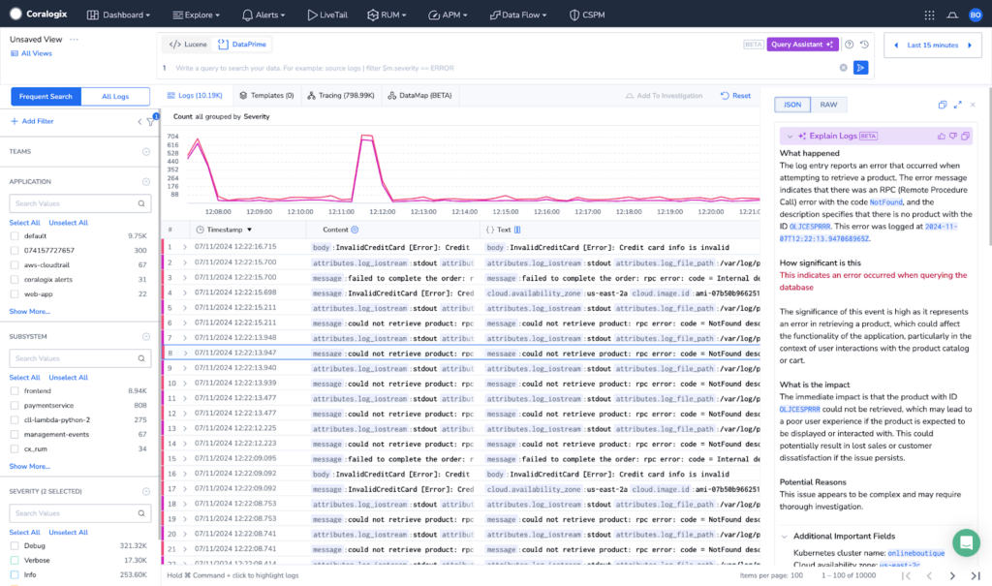Open the All Views link
992x586 pixels.
pos(32,54)
